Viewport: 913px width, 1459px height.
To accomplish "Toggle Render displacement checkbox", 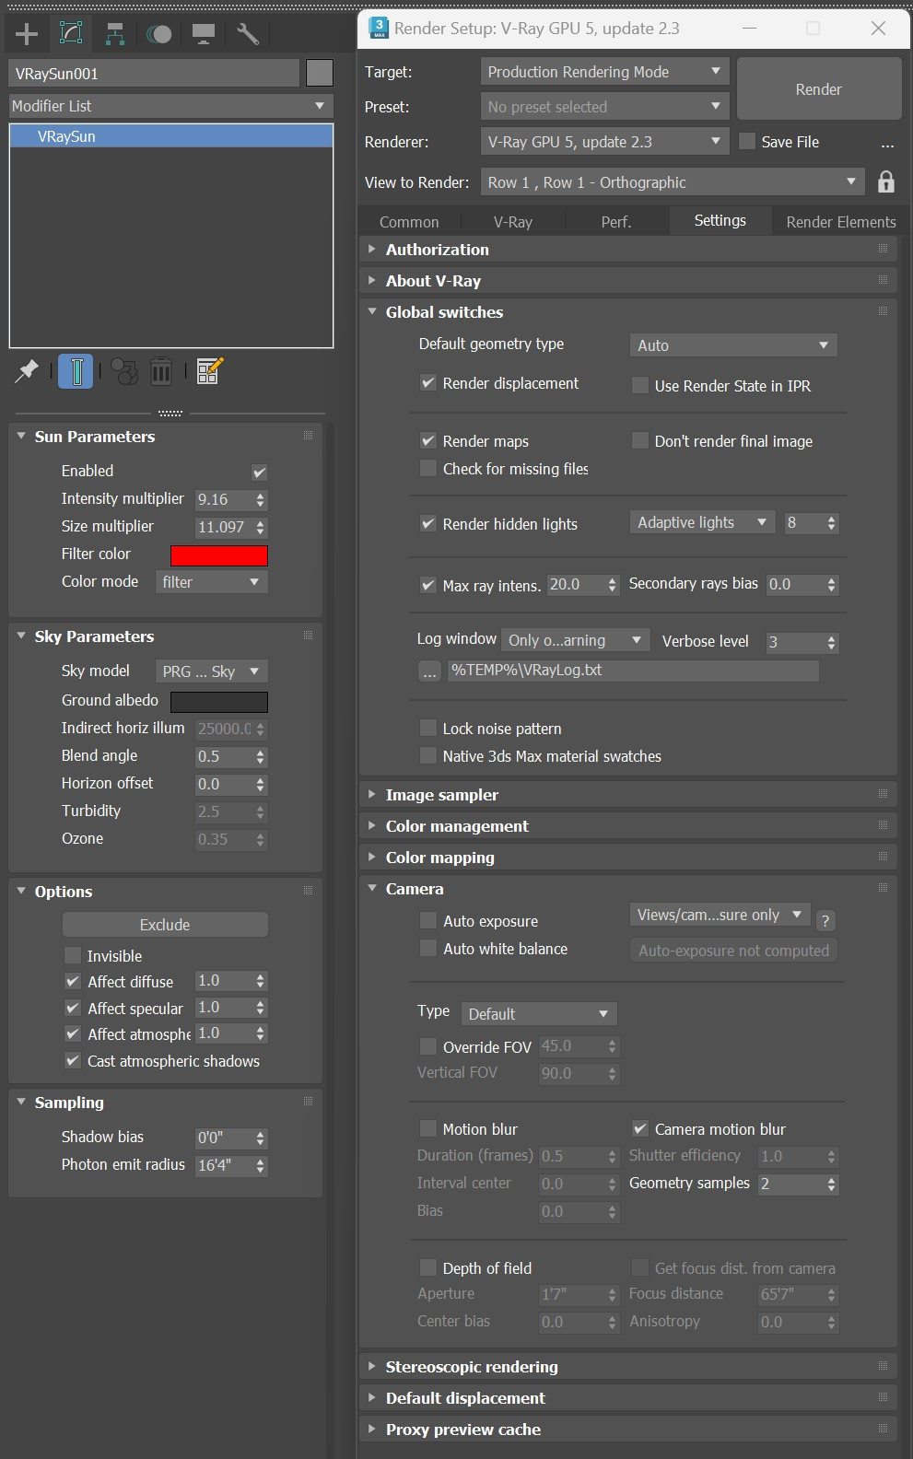I will tap(428, 383).
